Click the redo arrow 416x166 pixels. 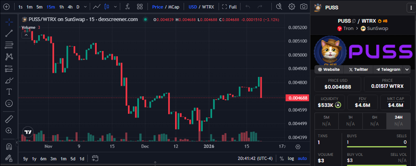pyautogui.click(x=260, y=7)
